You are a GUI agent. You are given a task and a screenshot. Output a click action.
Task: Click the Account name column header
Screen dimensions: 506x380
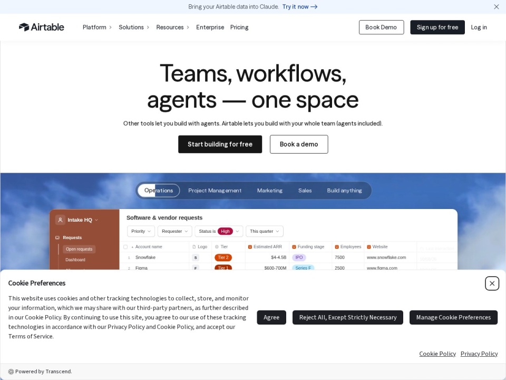click(149, 247)
